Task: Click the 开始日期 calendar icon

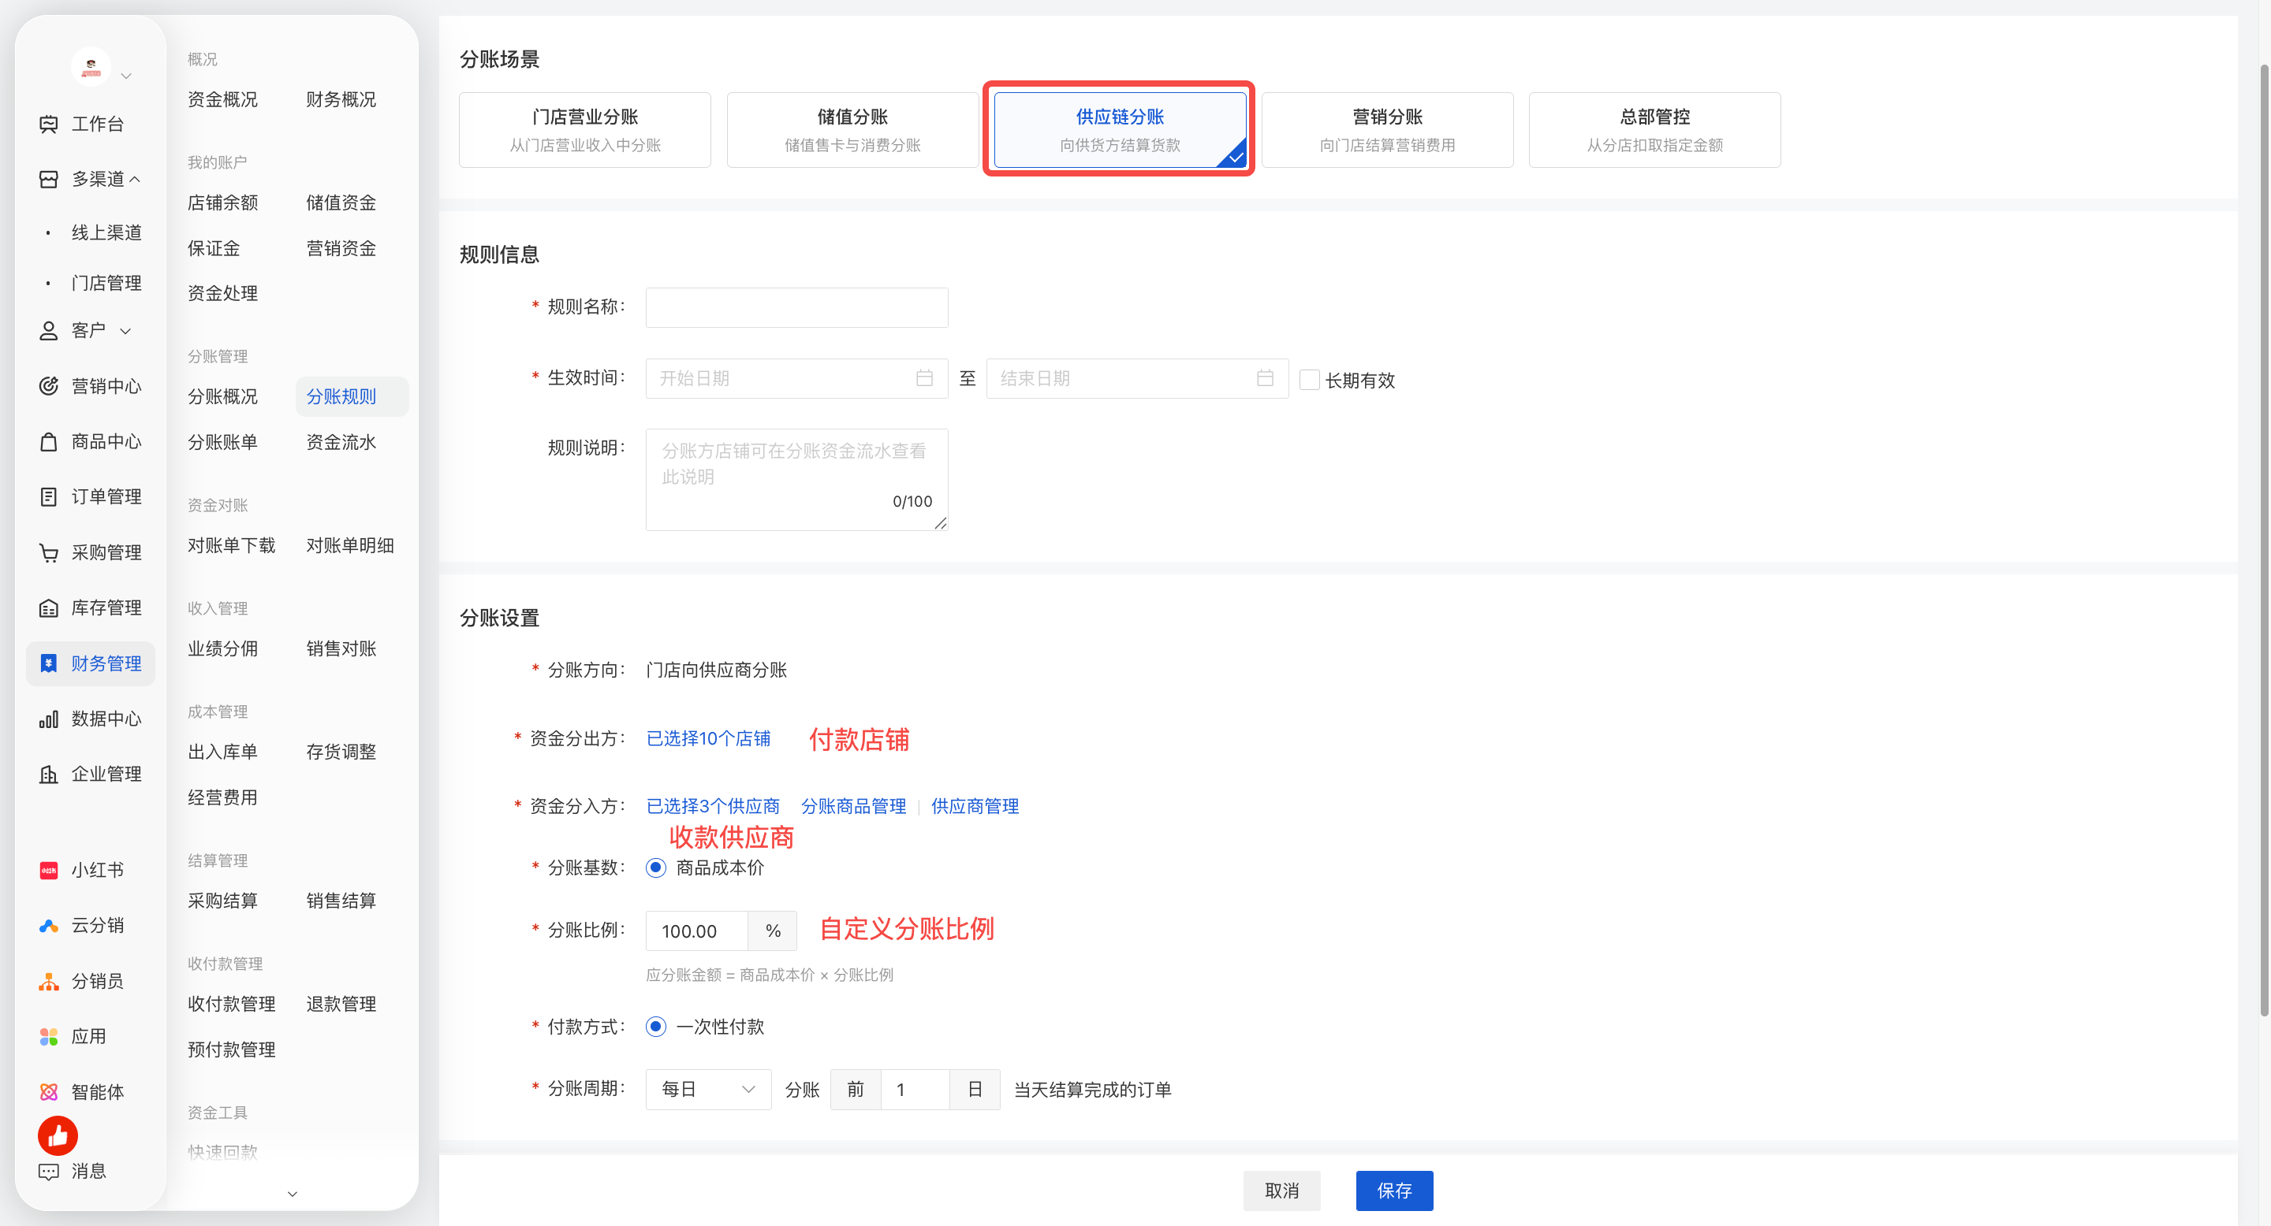Action: click(x=924, y=378)
